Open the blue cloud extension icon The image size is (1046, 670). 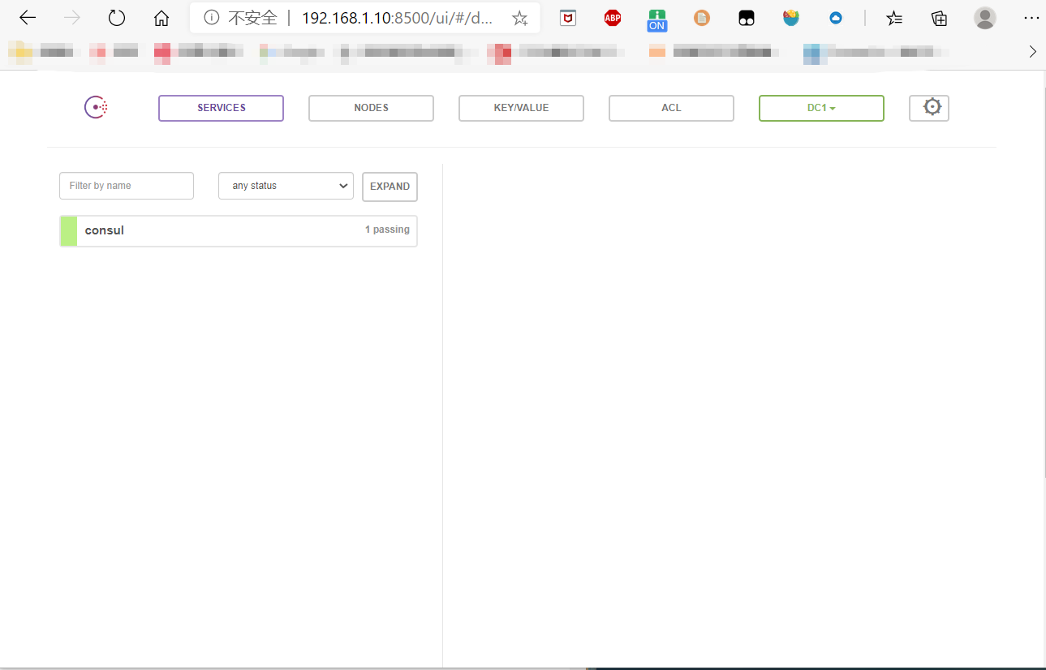click(836, 18)
